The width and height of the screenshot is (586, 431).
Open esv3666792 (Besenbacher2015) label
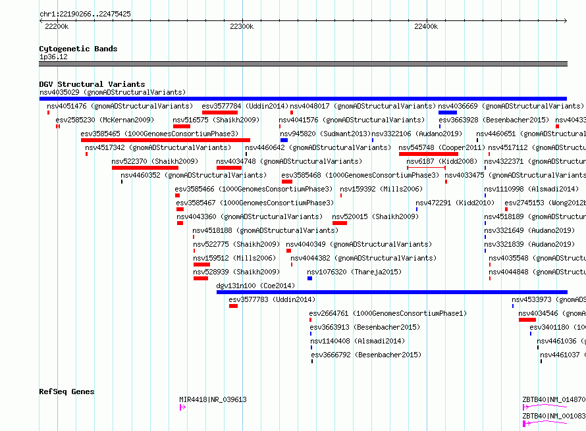(x=366, y=355)
